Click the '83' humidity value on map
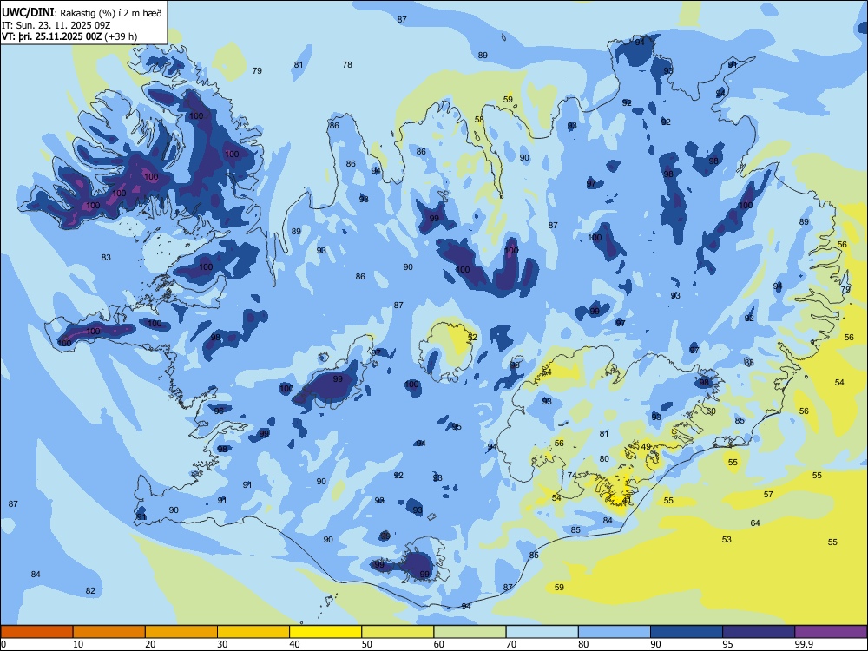This screenshot has height=651, width=868. tap(106, 258)
